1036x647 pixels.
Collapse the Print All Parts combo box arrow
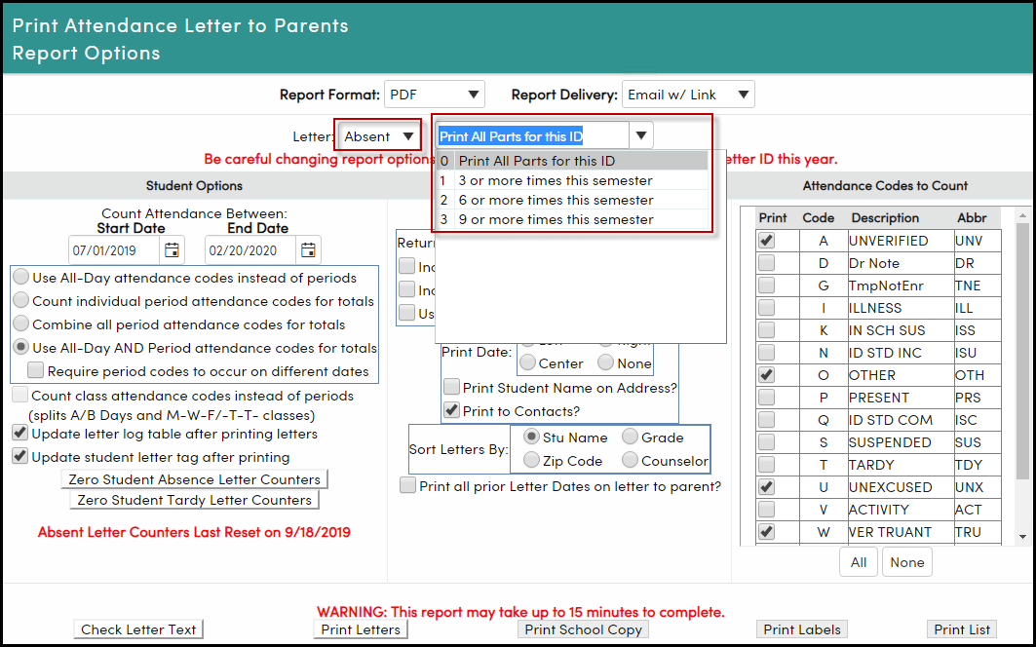[641, 135]
